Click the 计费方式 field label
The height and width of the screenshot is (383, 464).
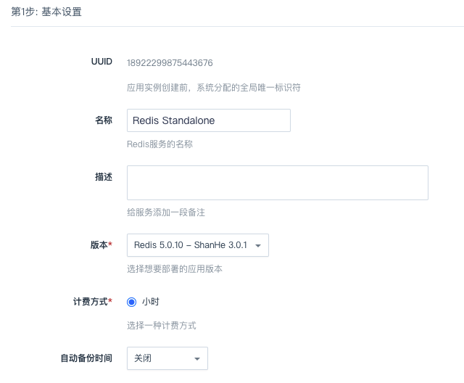pyautogui.click(x=93, y=302)
